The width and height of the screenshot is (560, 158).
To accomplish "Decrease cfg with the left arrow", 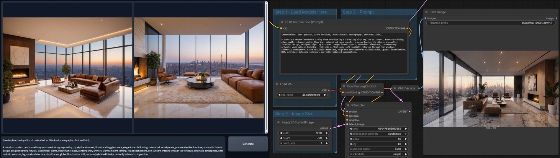I will tap(350, 144).
